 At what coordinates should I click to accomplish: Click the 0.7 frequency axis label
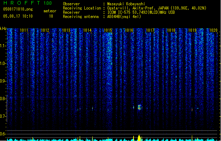tap(3, 116)
